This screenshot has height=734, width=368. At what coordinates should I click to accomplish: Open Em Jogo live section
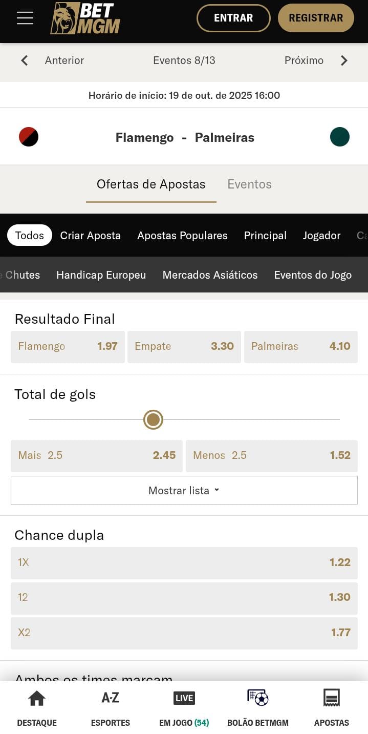[x=184, y=698]
